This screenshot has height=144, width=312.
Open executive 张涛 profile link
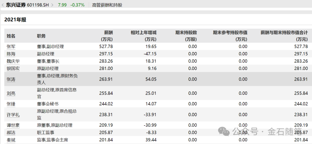pyautogui.click(x=11, y=79)
